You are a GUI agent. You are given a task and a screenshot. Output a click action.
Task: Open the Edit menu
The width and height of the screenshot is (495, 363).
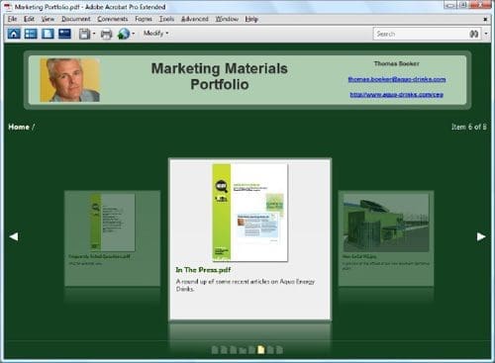click(29, 19)
